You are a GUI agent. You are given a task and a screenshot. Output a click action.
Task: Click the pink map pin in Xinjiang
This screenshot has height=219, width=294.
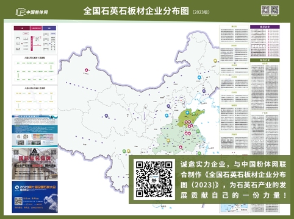(x=87, y=70)
